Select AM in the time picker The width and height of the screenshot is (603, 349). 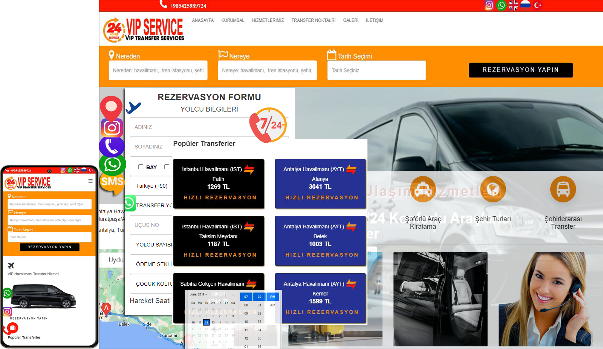click(273, 305)
